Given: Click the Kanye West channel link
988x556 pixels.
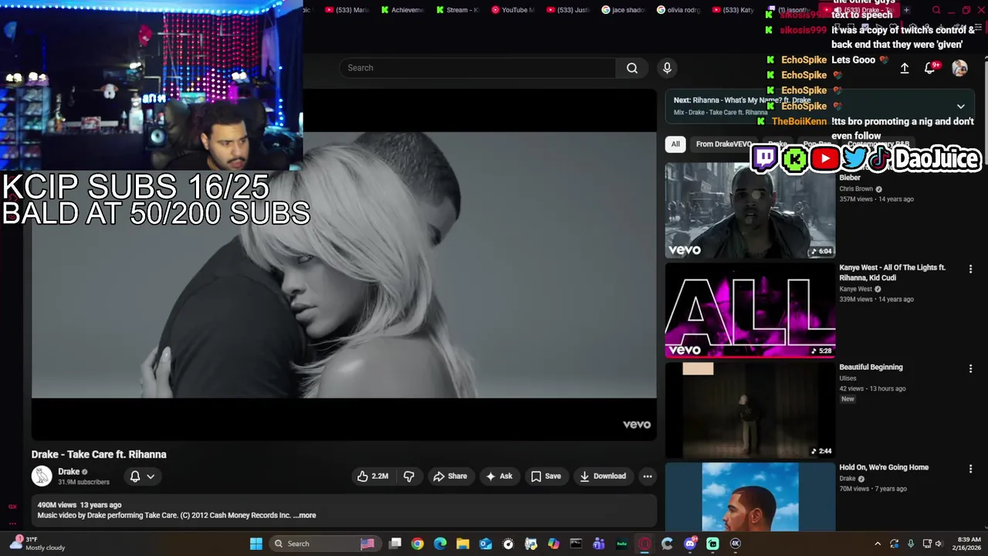Looking at the screenshot, I should pos(856,290).
